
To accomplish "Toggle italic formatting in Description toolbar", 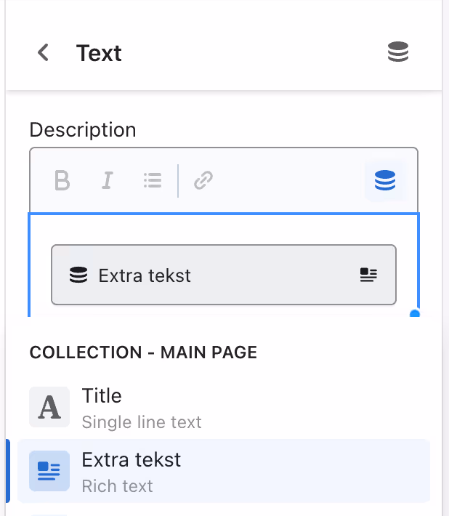I will click(x=108, y=180).
